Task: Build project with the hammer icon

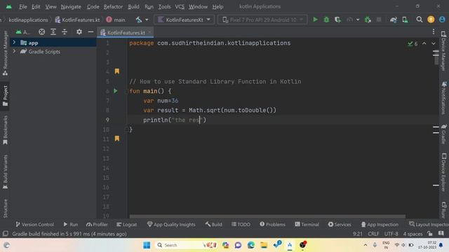Action: pyautogui.click(x=139, y=20)
